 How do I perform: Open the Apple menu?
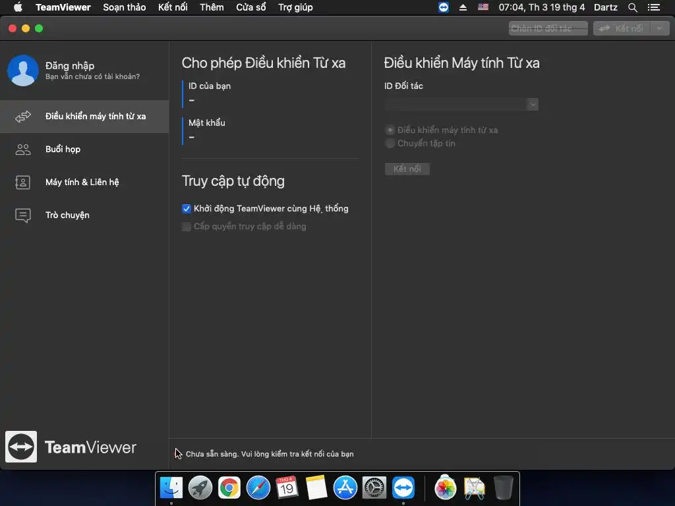18,7
